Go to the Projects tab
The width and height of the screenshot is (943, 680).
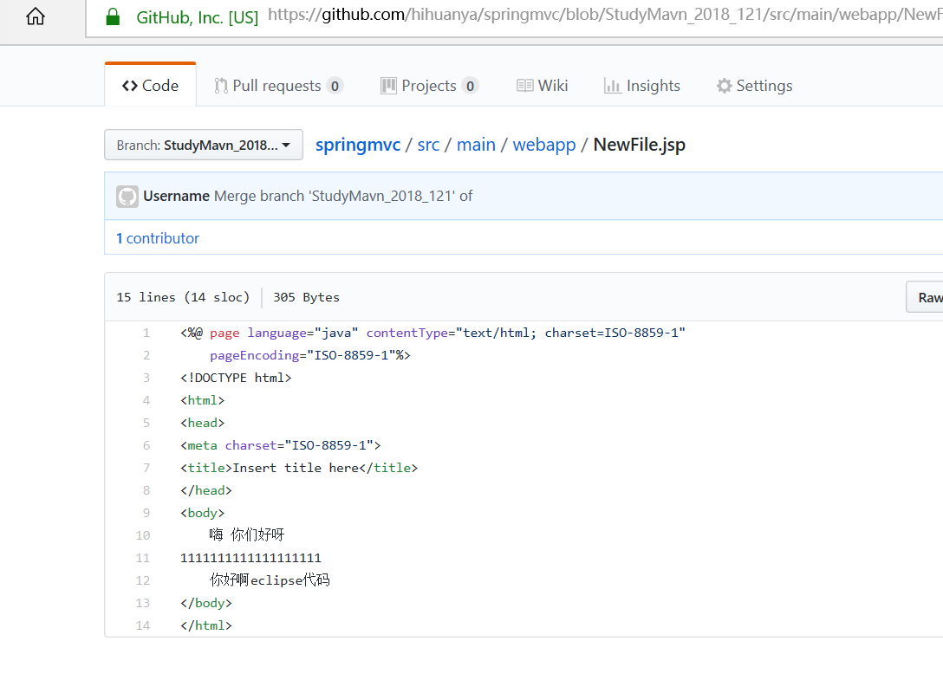tap(429, 86)
